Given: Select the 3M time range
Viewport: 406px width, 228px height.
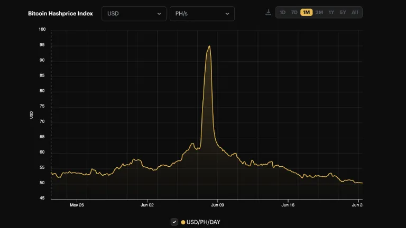Looking at the screenshot, I should click(x=319, y=13).
